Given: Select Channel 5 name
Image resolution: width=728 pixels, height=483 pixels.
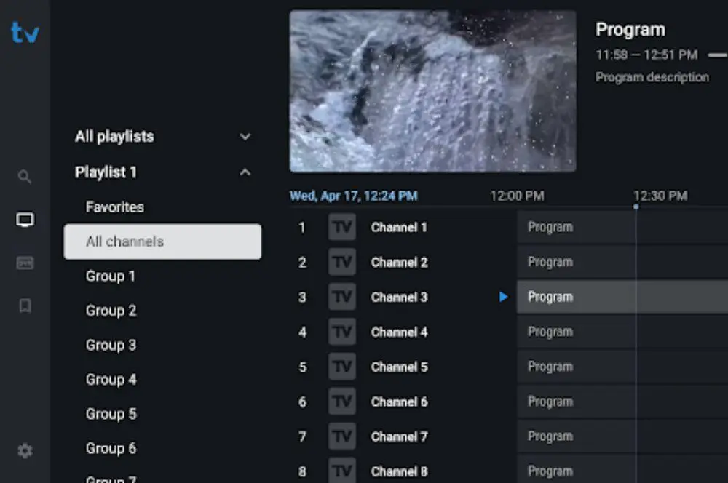Looking at the screenshot, I should (399, 367).
